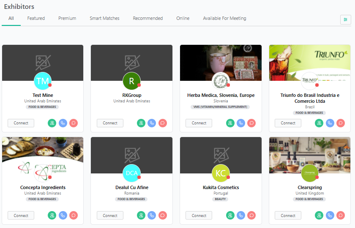The image size is (355, 228).
Task: Click Herba Medica's blue call icon
Action: (x=241, y=123)
